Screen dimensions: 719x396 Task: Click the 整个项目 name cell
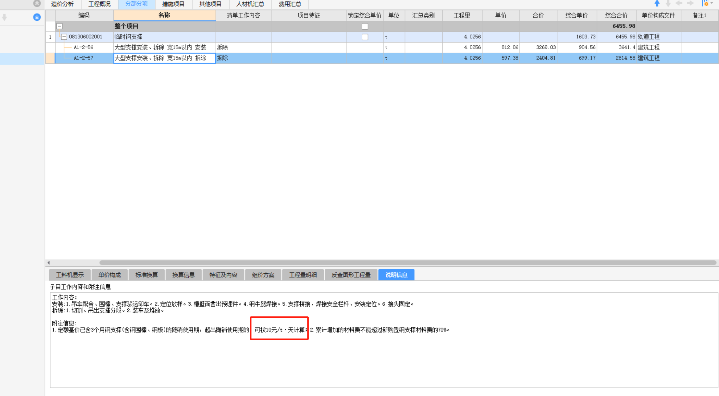point(164,26)
